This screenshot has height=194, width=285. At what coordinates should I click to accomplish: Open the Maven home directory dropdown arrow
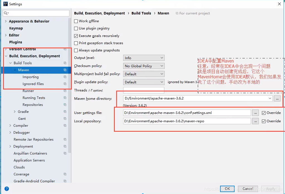pos(270,98)
